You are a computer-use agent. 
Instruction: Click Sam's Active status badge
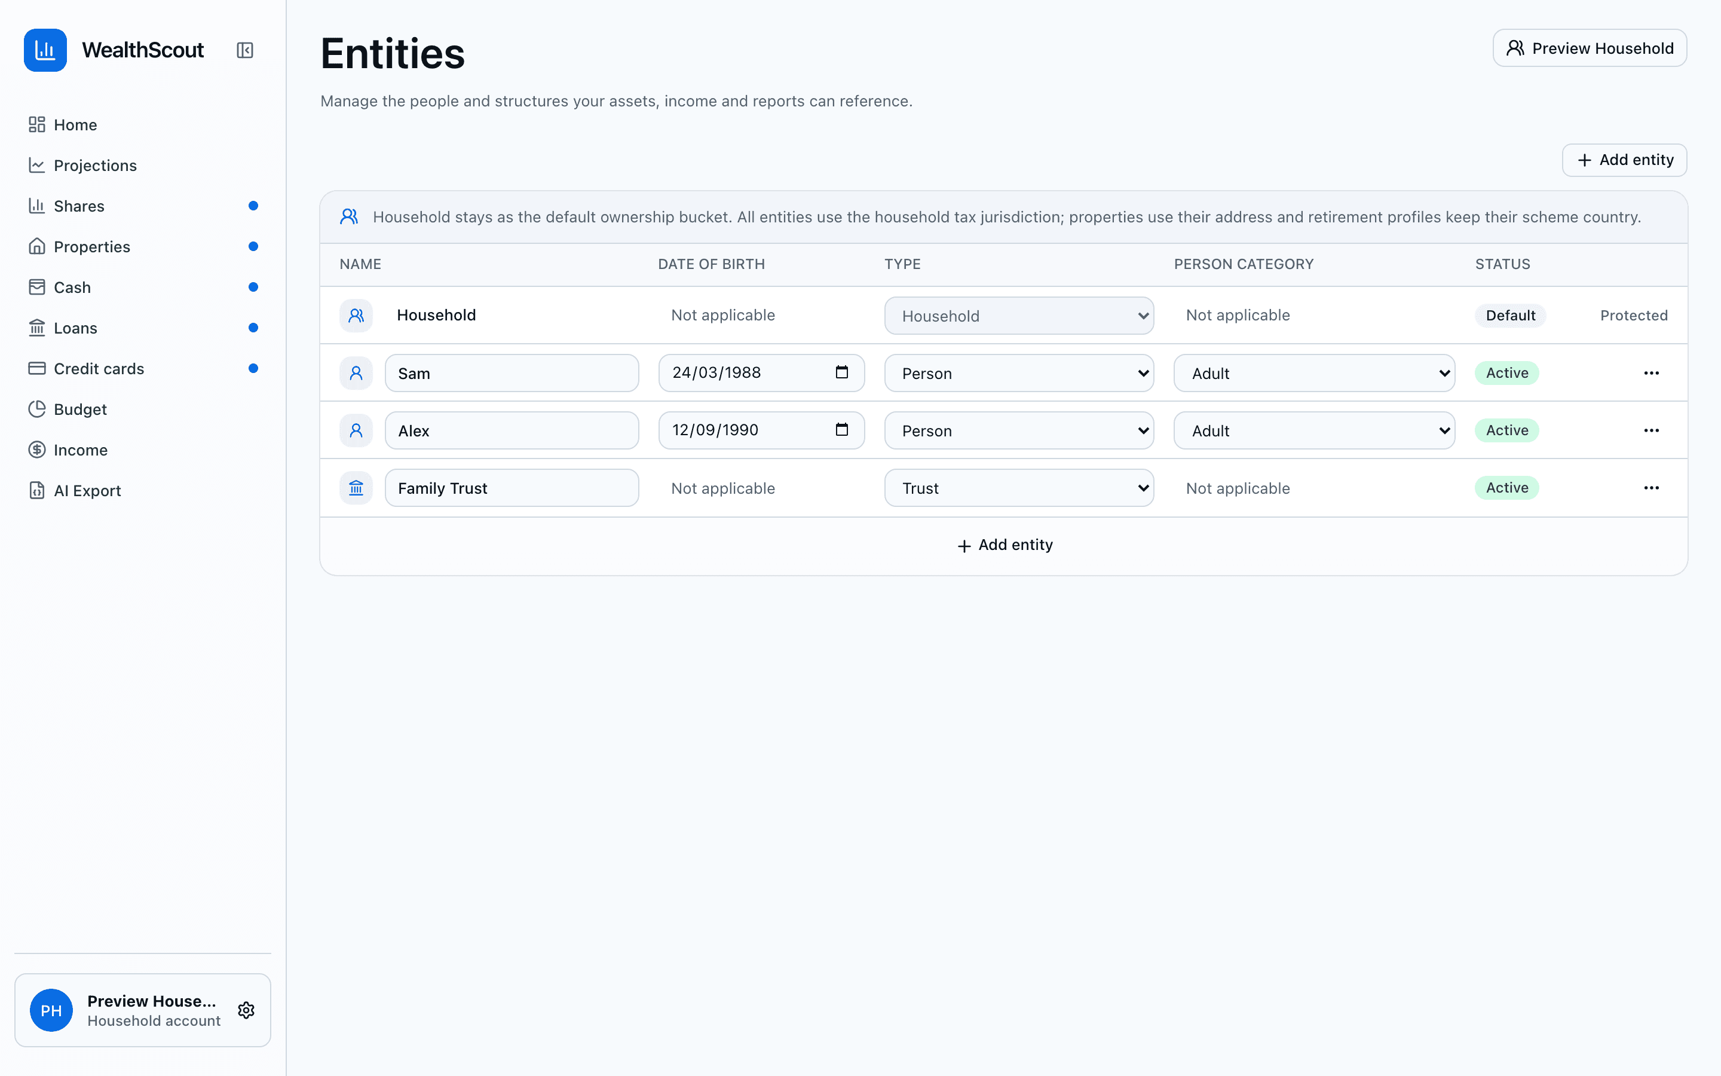[x=1507, y=373]
